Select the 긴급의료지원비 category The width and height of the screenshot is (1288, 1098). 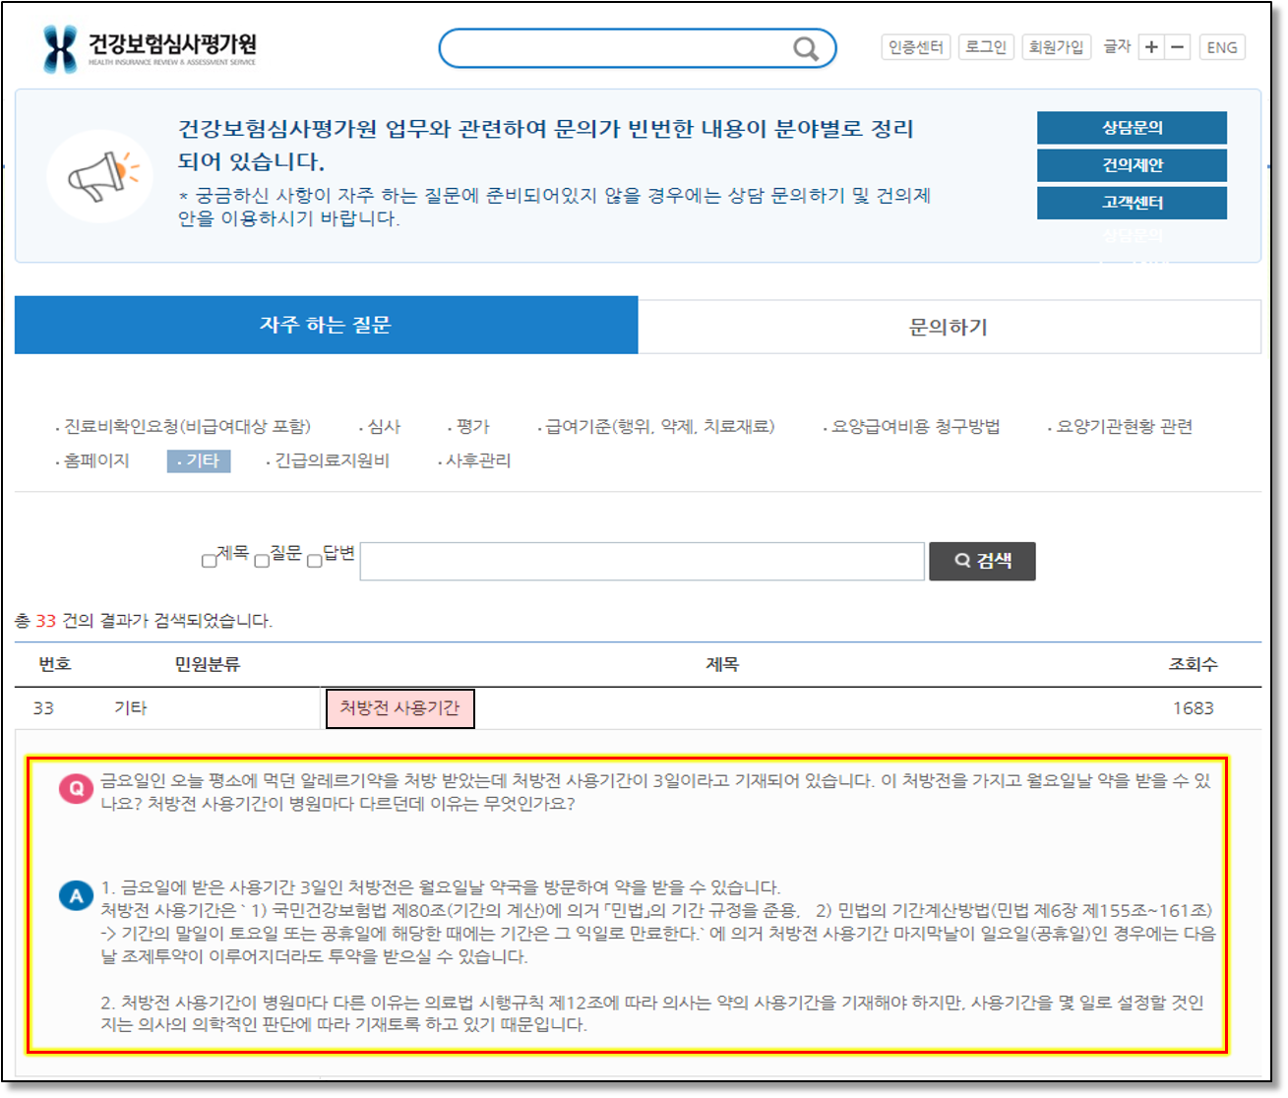(332, 460)
